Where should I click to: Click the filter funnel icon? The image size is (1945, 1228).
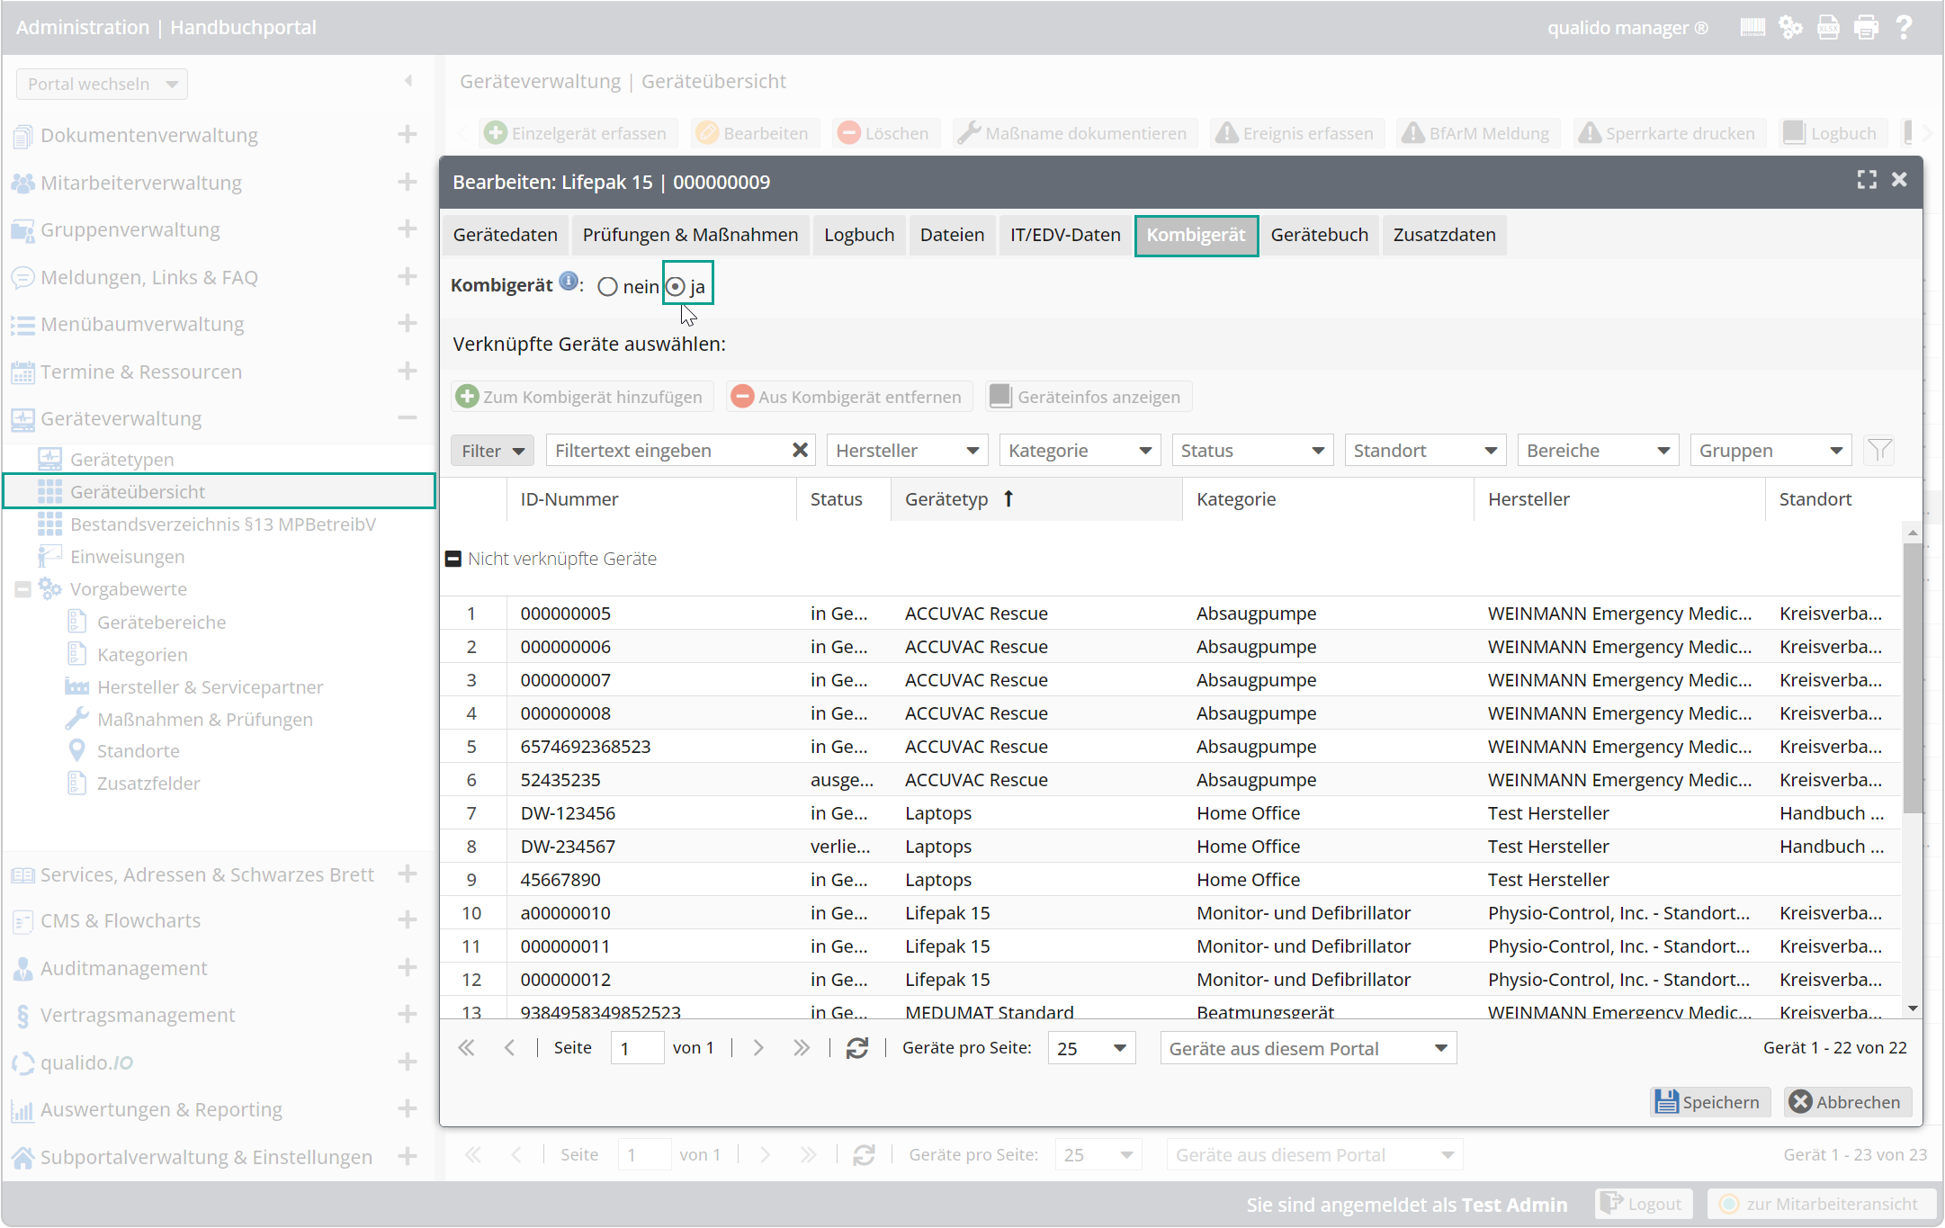tap(1879, 450)
